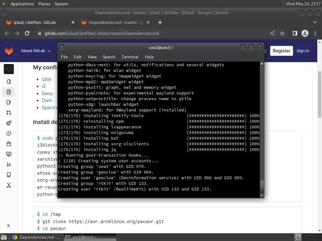Open Chrome profile avatar
Viewport: 322px width, 241px height.
pos(305,33)
